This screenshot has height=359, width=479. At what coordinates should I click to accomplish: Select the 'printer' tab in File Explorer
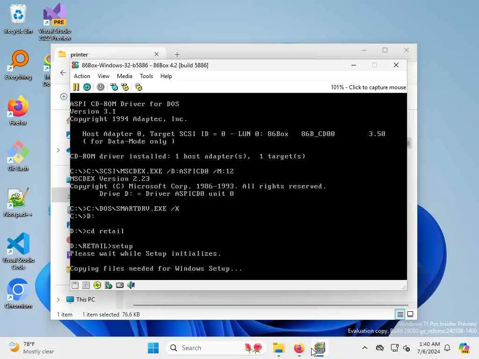(x=110, y=54)
